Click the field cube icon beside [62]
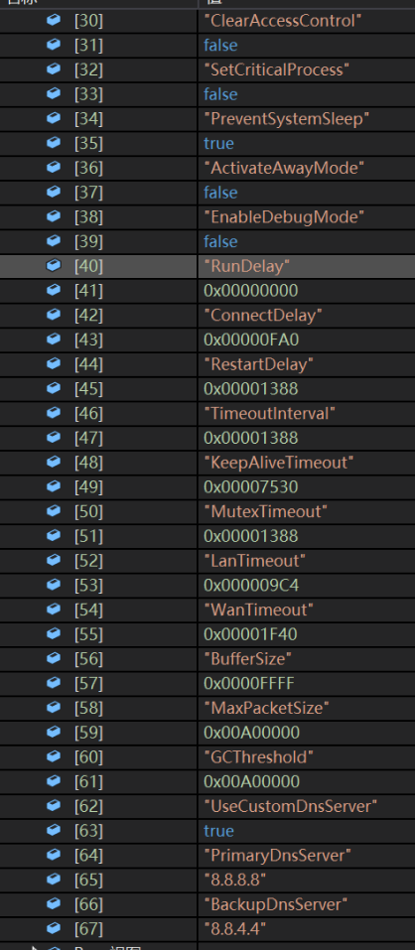The image size is (415, 950). [54, 806]
